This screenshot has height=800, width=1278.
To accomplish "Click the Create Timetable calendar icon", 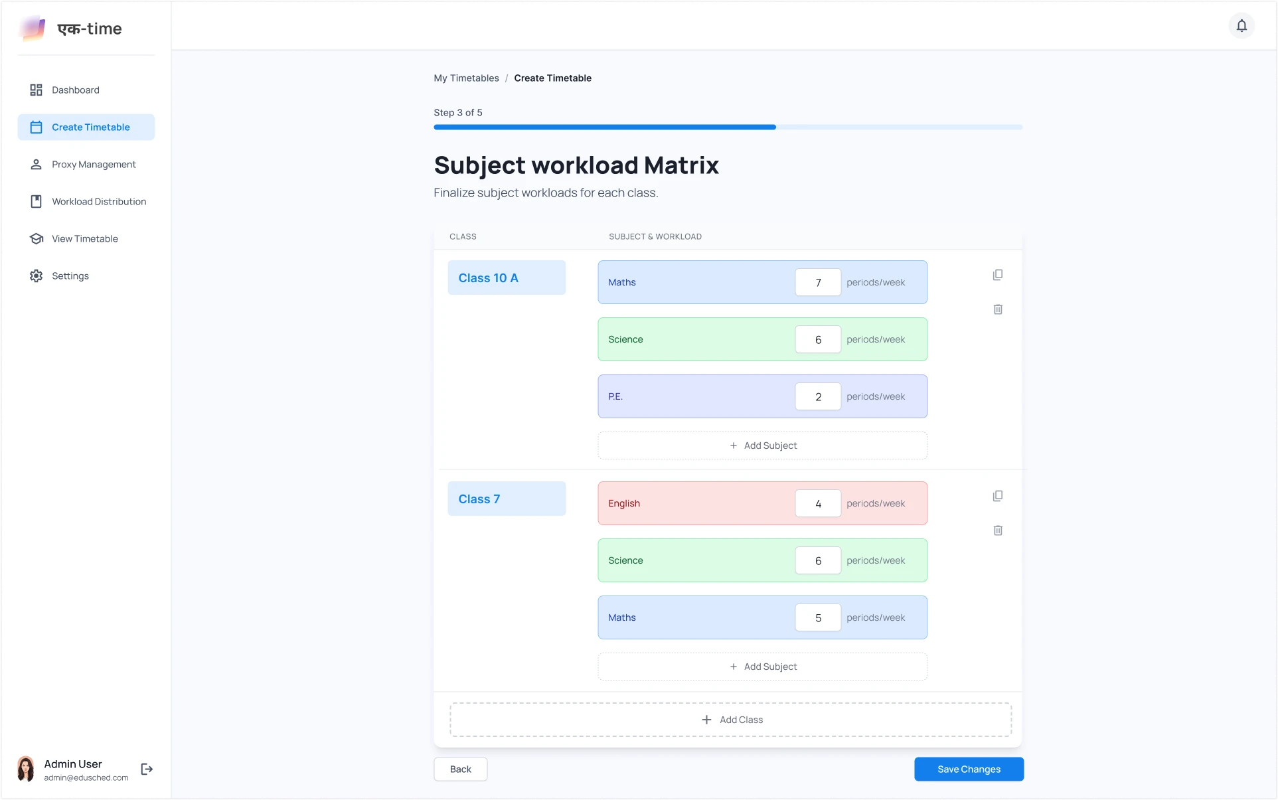I will (36, 127).
